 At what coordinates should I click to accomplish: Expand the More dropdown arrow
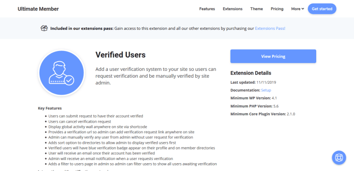[303, 9]
